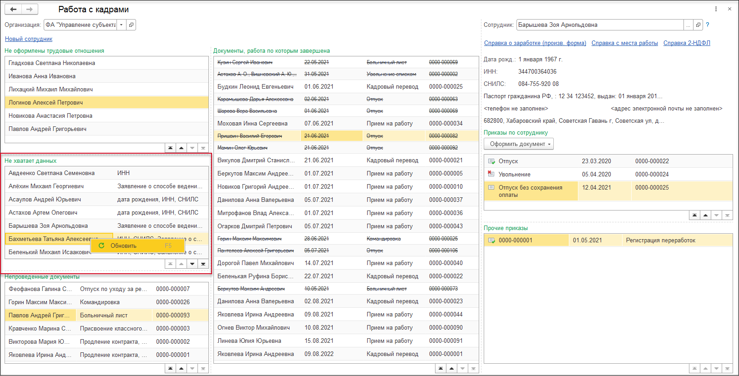Jump to first row in 'Не оформлены трудовые отношения' list
Viewport: 739px width, 376px height.
pos(171,148)
